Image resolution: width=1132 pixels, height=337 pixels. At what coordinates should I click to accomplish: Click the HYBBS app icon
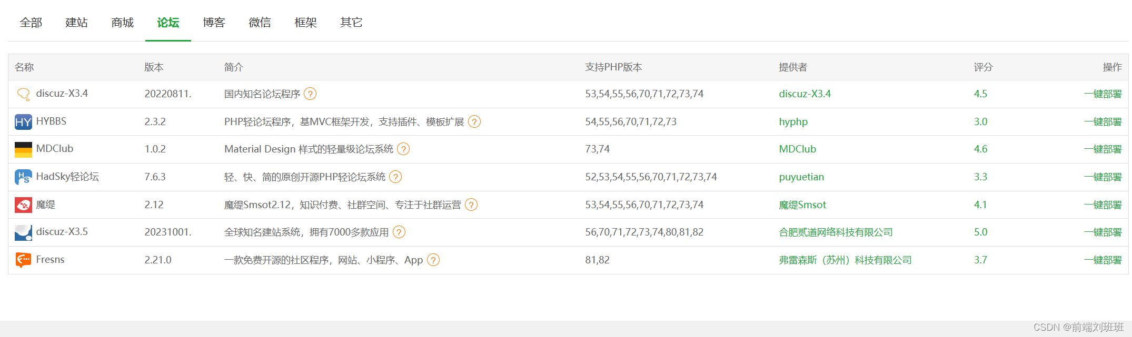23,122
